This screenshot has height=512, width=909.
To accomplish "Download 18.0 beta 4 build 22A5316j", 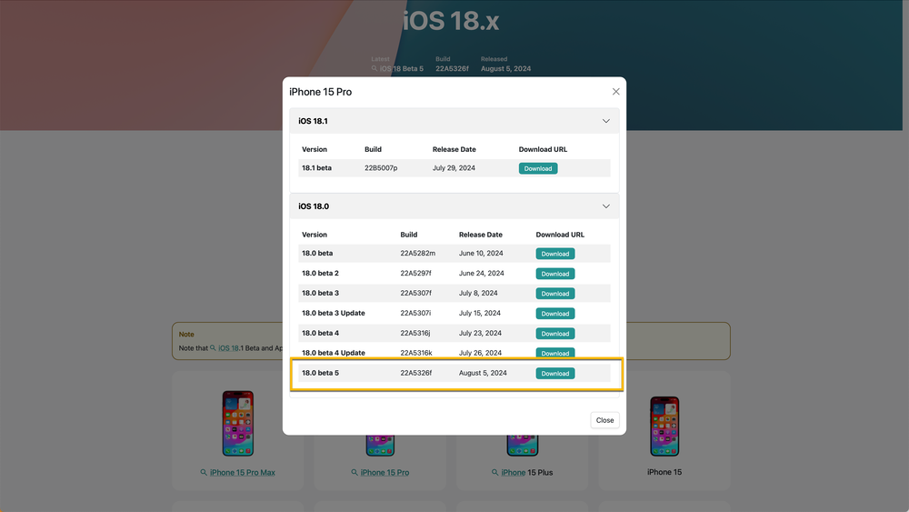I will pyautogui.click(x=554, y=334).
